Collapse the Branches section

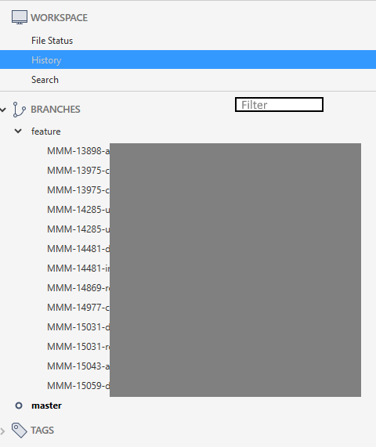point(3,110)
